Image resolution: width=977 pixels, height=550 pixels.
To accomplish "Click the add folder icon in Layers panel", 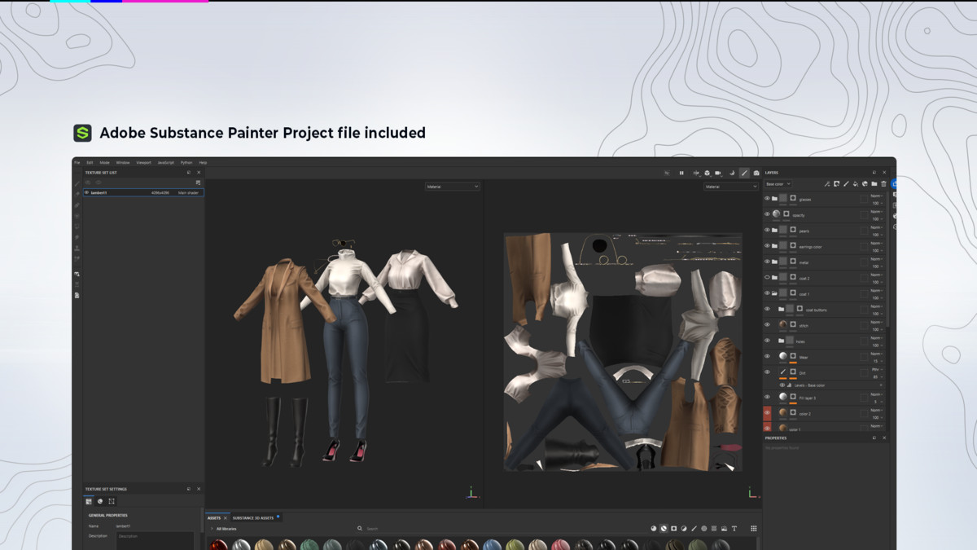I will [874, 184].
